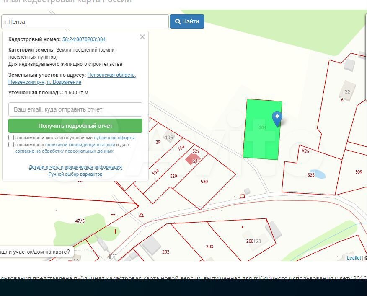367x296 pixels.
Task: Click the blue pond on parcel 525
Action: pos(319,174)
